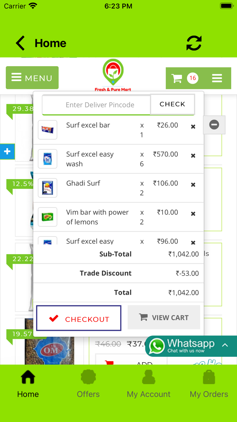237x422 pixels.
Task: Tap the CHECKOUT button
Action: (x=79, y=318)
